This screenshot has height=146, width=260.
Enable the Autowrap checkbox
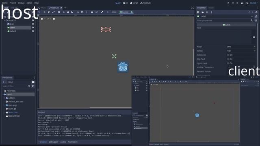(228, 55)
